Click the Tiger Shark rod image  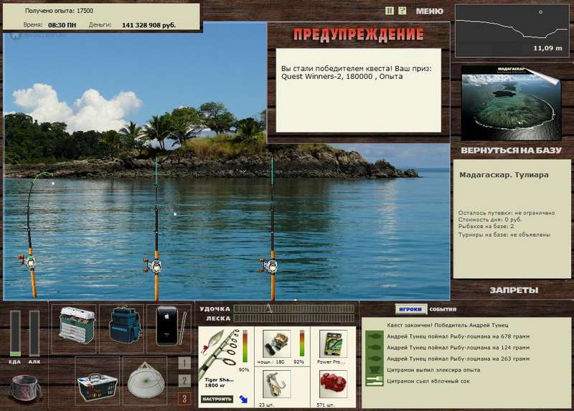(219, 351)
